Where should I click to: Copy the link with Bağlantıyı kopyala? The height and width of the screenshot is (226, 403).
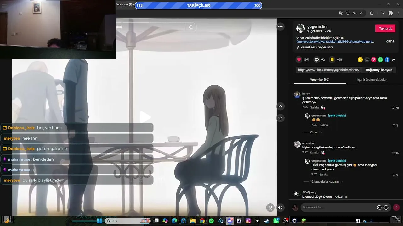379,70
